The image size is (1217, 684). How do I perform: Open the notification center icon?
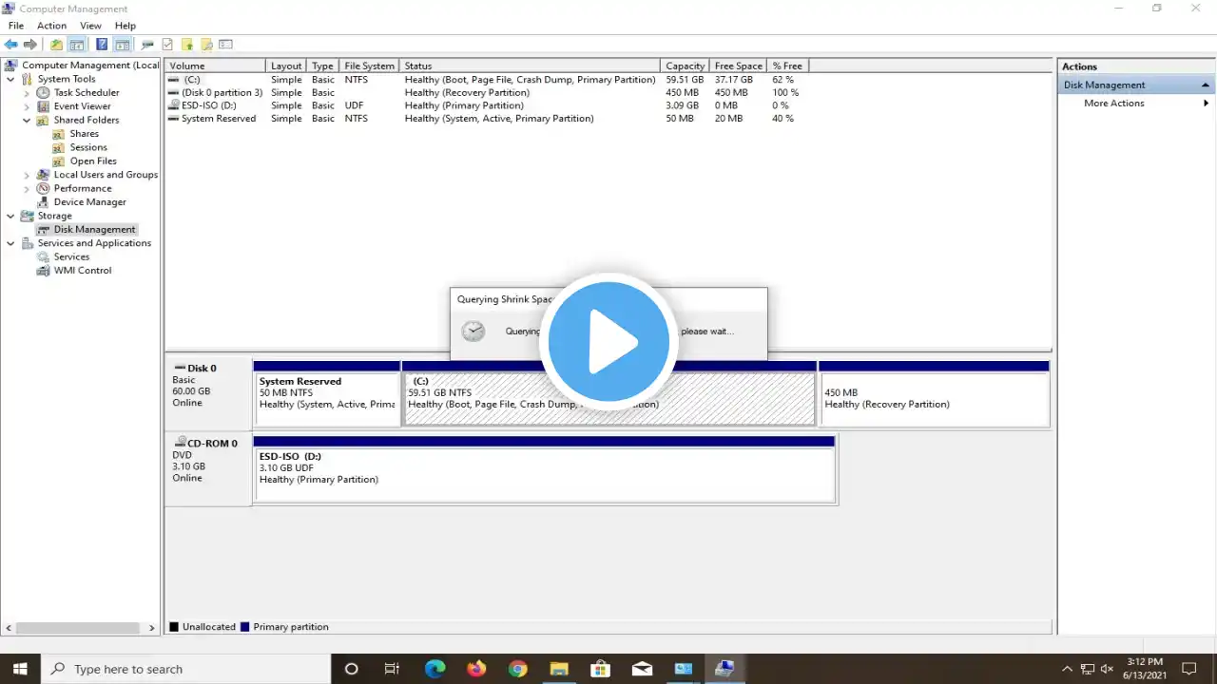click(1188, 669)
